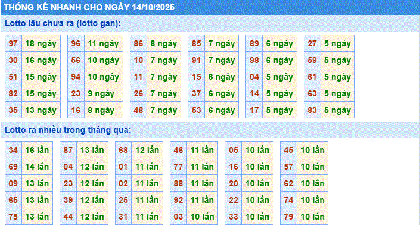Click '15 ngày' beside number 82
This screenshot has width=420, height=225.
[41, 93]
